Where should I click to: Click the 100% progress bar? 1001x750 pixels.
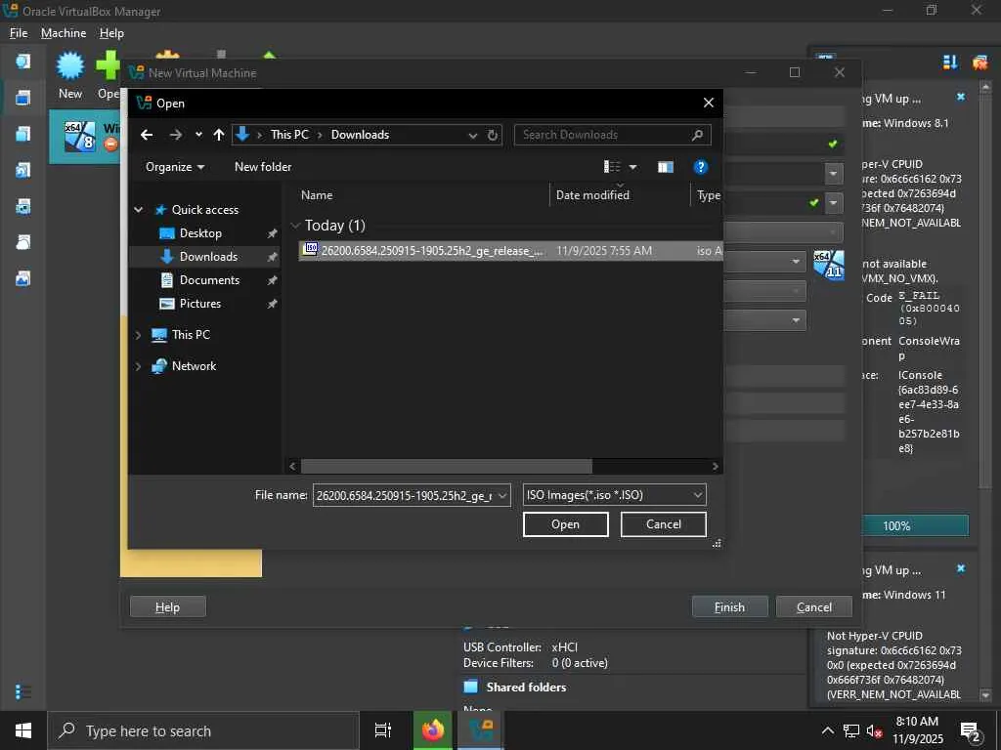(x=915, y=526)
